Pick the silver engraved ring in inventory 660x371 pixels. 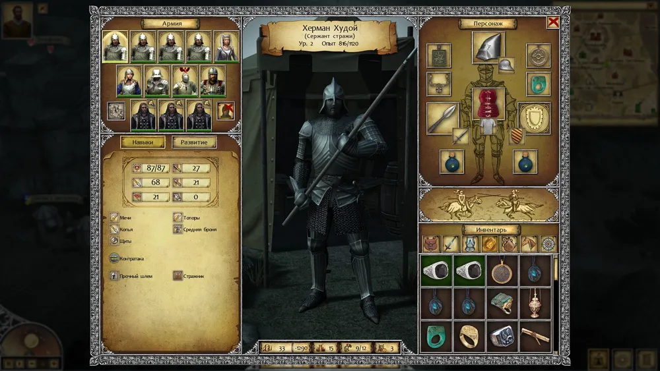pyautogui.click(x=502, y=337)
